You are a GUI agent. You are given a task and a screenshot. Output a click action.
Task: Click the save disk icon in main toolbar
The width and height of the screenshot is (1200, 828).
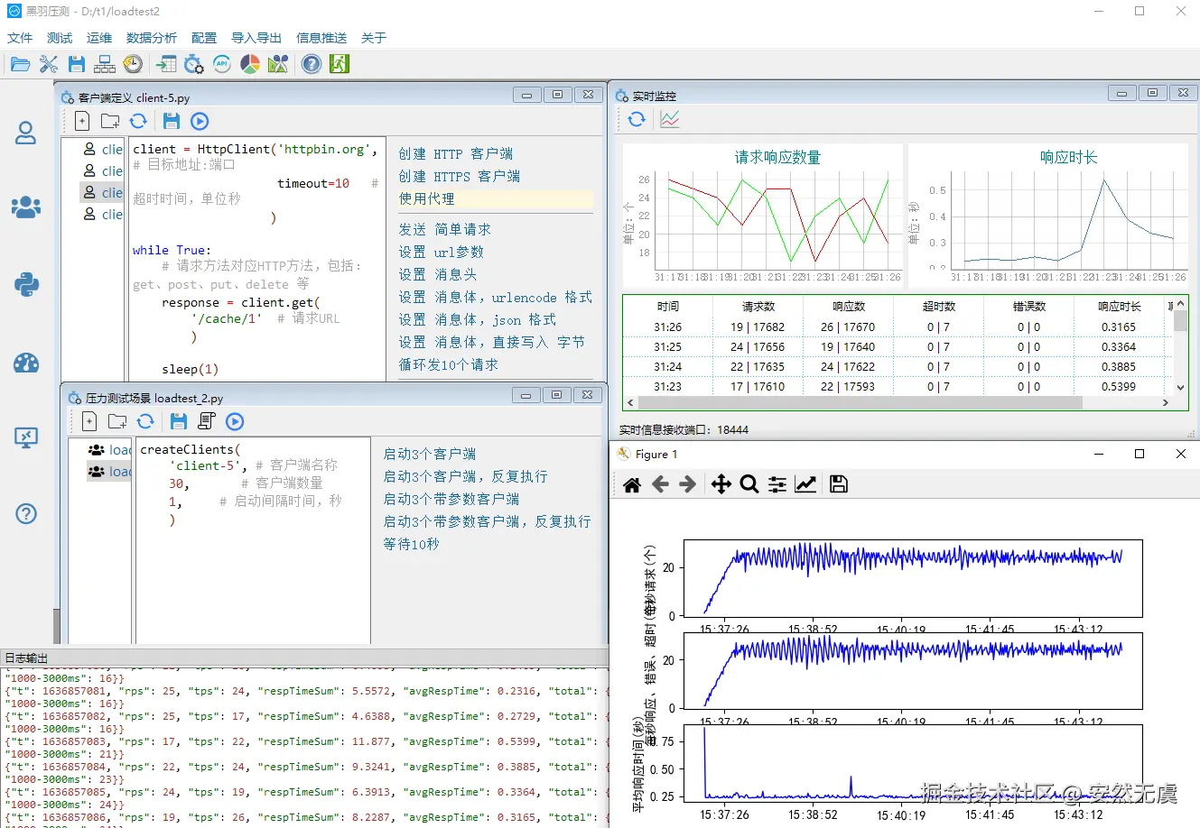[77, 64]
